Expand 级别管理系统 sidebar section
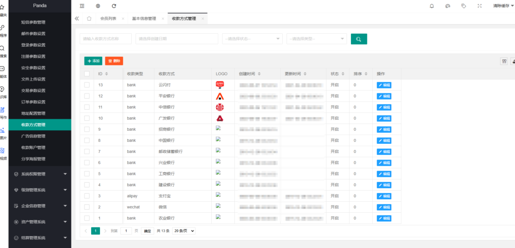This screenshot has height=248, width=515. 40,190
